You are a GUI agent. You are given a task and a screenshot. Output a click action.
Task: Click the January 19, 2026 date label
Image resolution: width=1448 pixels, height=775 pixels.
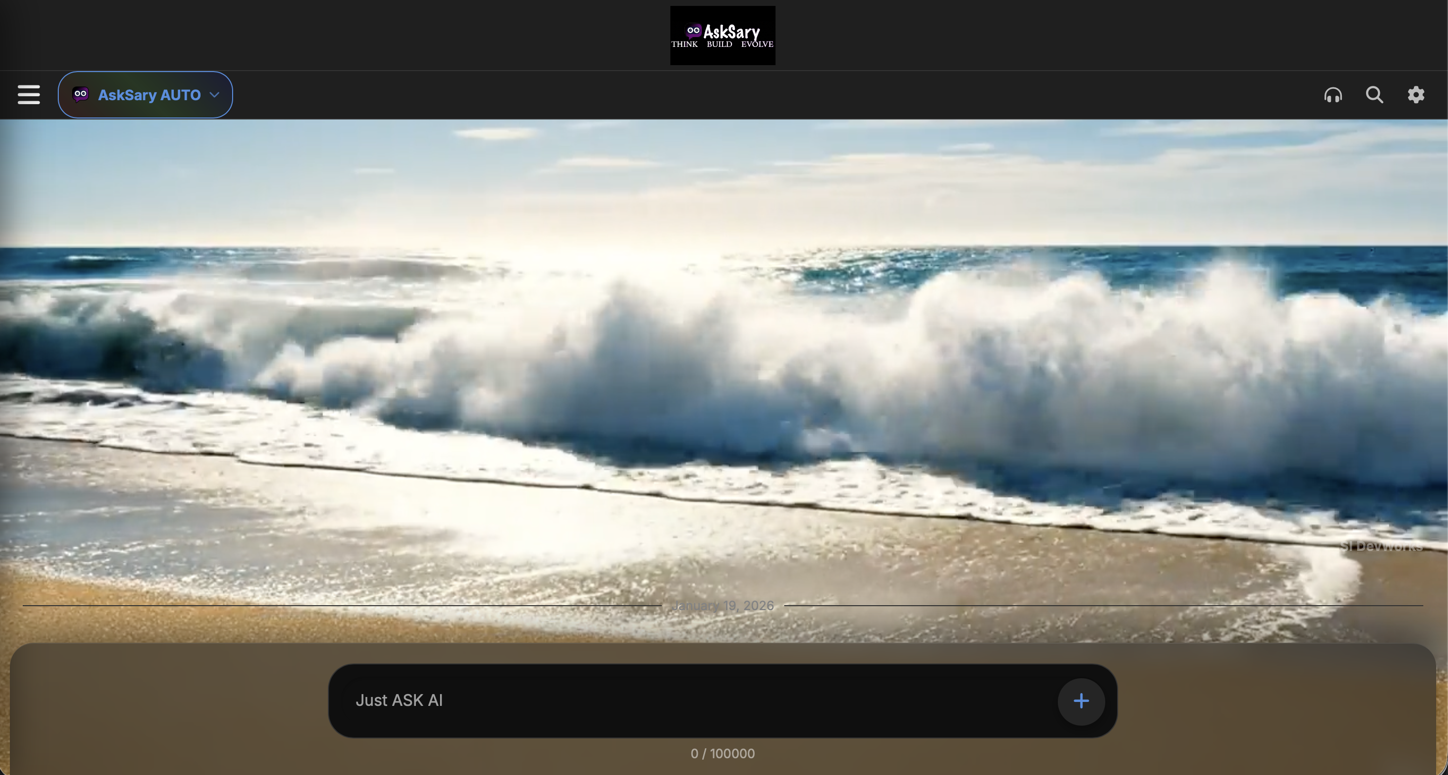click(x=723, y=605)
